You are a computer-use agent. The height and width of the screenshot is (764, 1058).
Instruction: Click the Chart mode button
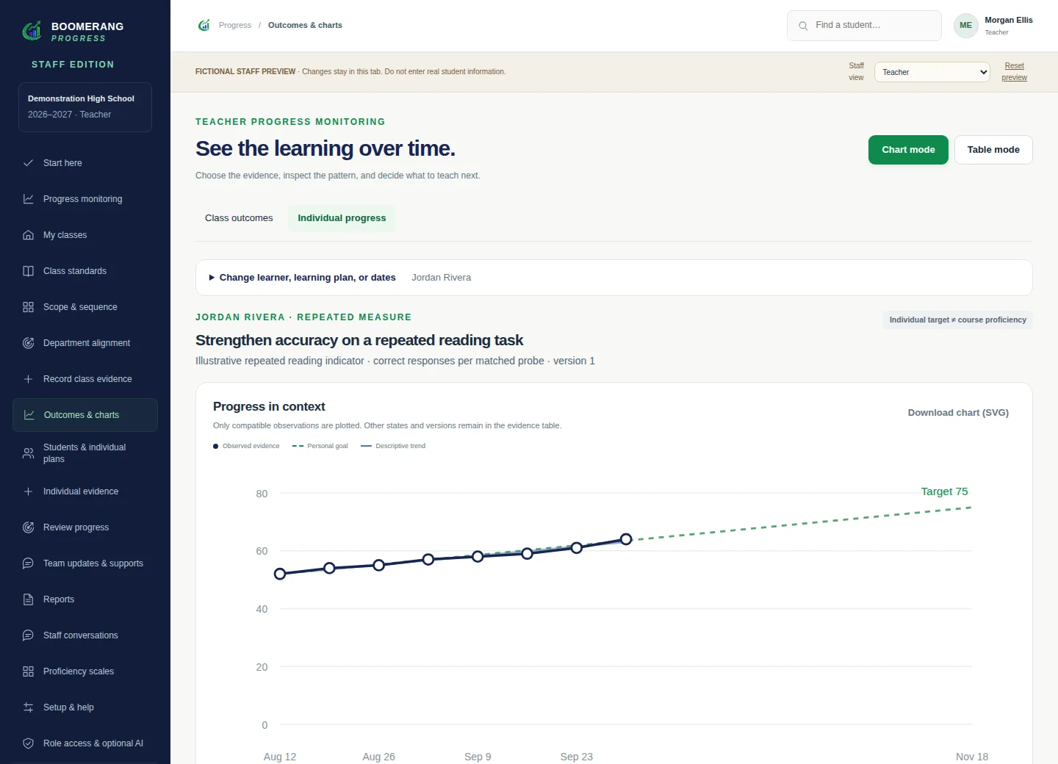tap(908, 150)
